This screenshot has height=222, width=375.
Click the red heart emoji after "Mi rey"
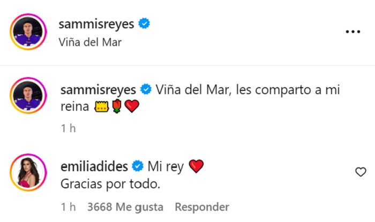click(x=197, y=167)
